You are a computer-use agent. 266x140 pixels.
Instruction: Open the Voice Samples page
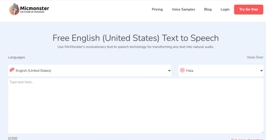click(183, 9)
